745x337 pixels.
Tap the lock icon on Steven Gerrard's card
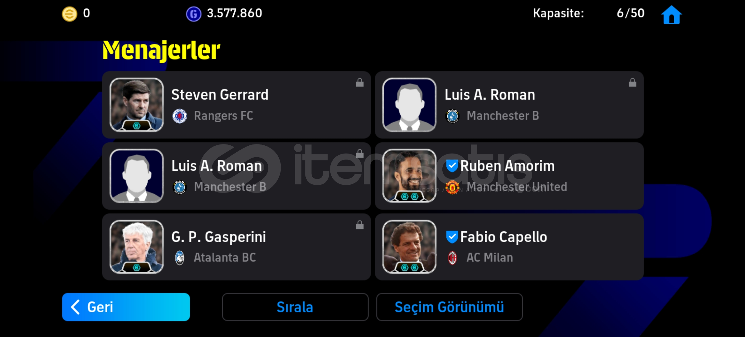pos(360,82)
